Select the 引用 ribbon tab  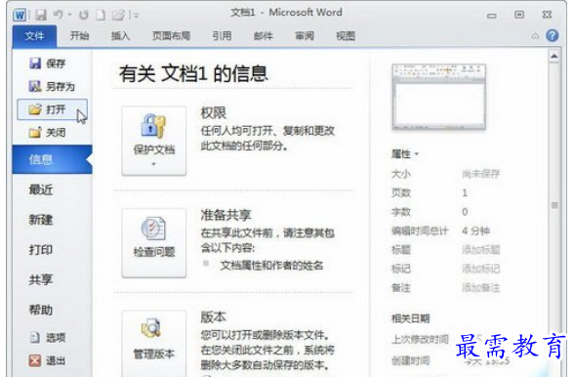[x=223, y=36]
